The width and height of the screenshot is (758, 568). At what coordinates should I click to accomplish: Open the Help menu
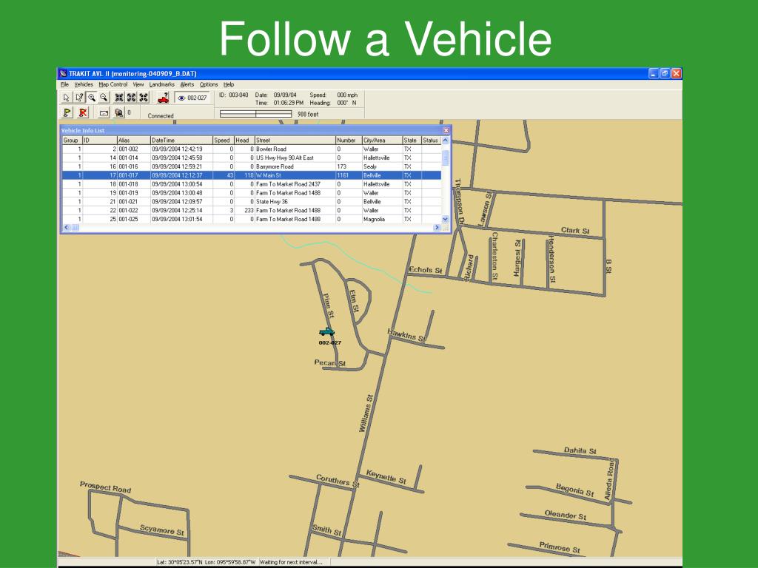coord(229,84)
